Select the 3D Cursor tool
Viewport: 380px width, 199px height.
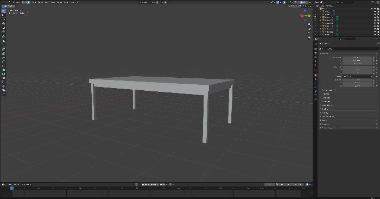click(x=4, y=15)
